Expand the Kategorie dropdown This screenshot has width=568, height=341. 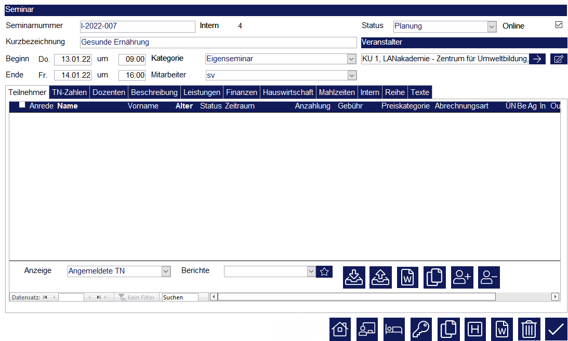(x=352, y=59)
